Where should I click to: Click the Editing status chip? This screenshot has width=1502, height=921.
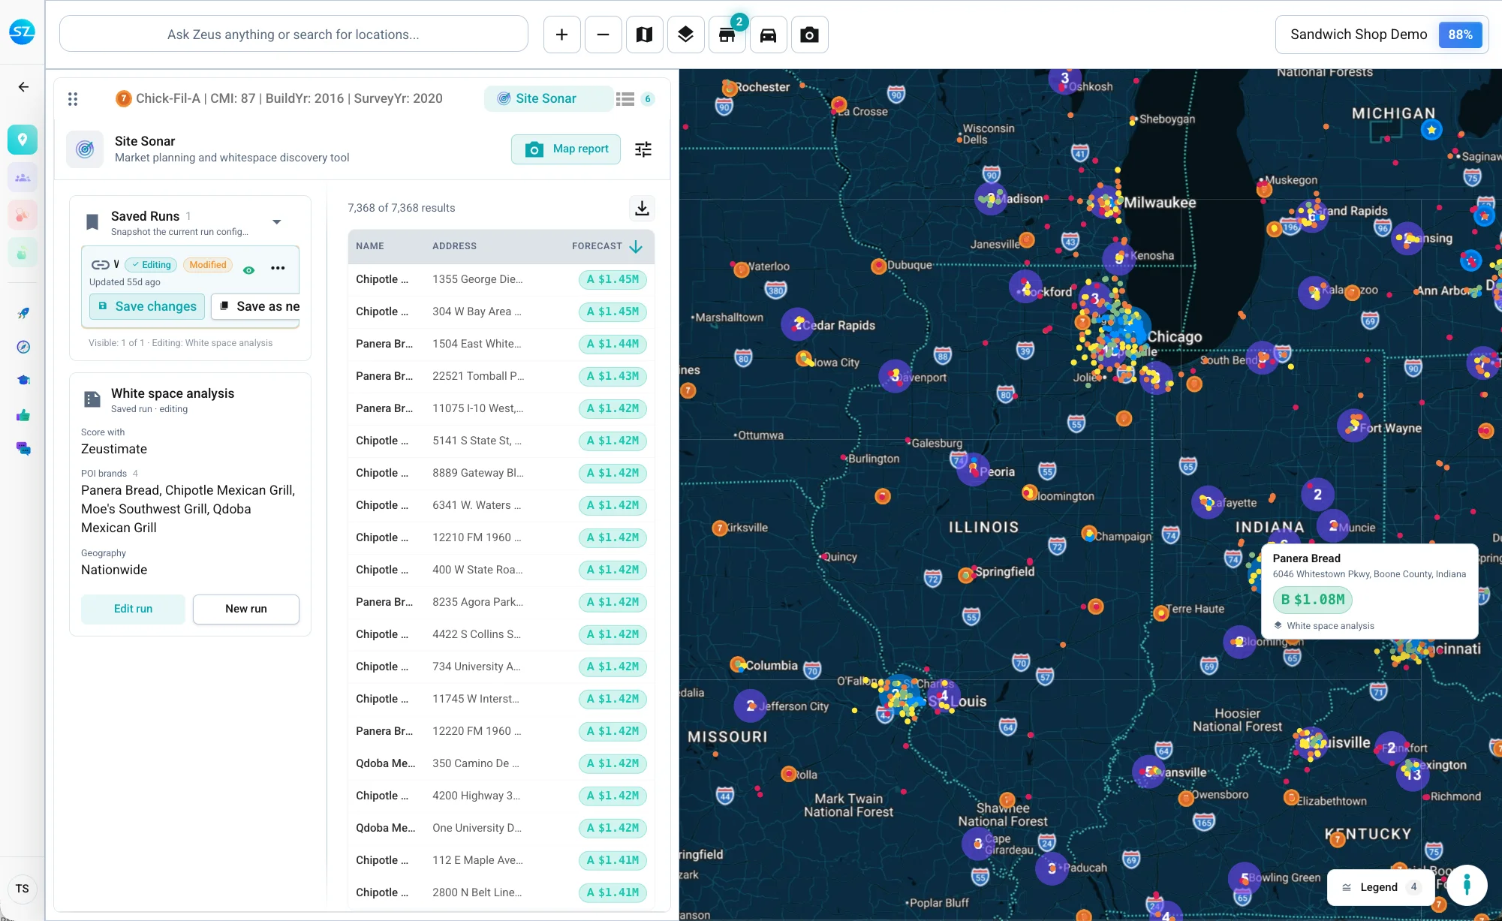151,265
